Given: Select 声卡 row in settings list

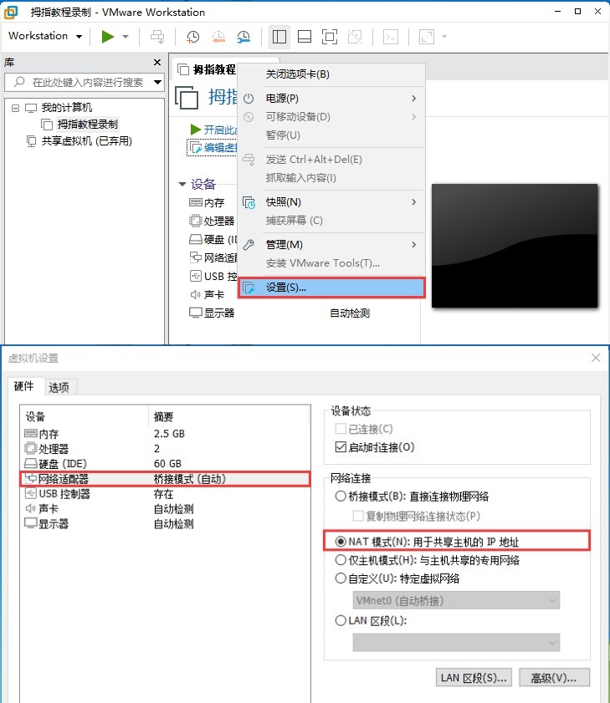Looking at the screenshot, I should (x=165, y=509).
